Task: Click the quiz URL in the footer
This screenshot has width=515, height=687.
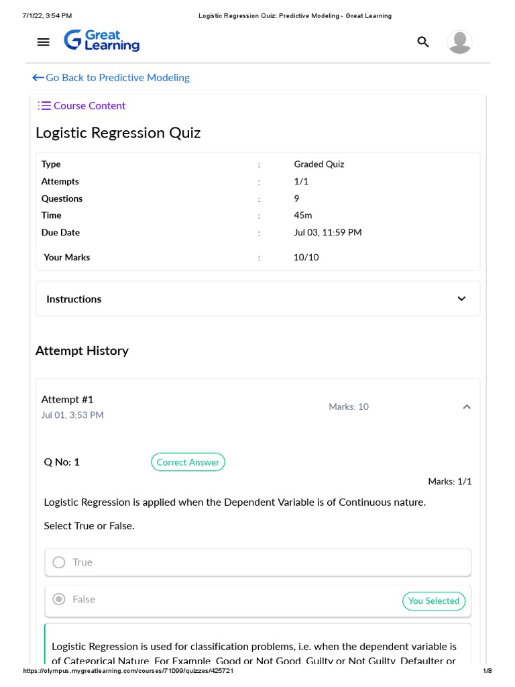Action: pos(128,671)
